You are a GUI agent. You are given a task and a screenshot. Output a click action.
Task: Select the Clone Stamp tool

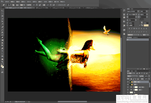click(x=2, y=32)
